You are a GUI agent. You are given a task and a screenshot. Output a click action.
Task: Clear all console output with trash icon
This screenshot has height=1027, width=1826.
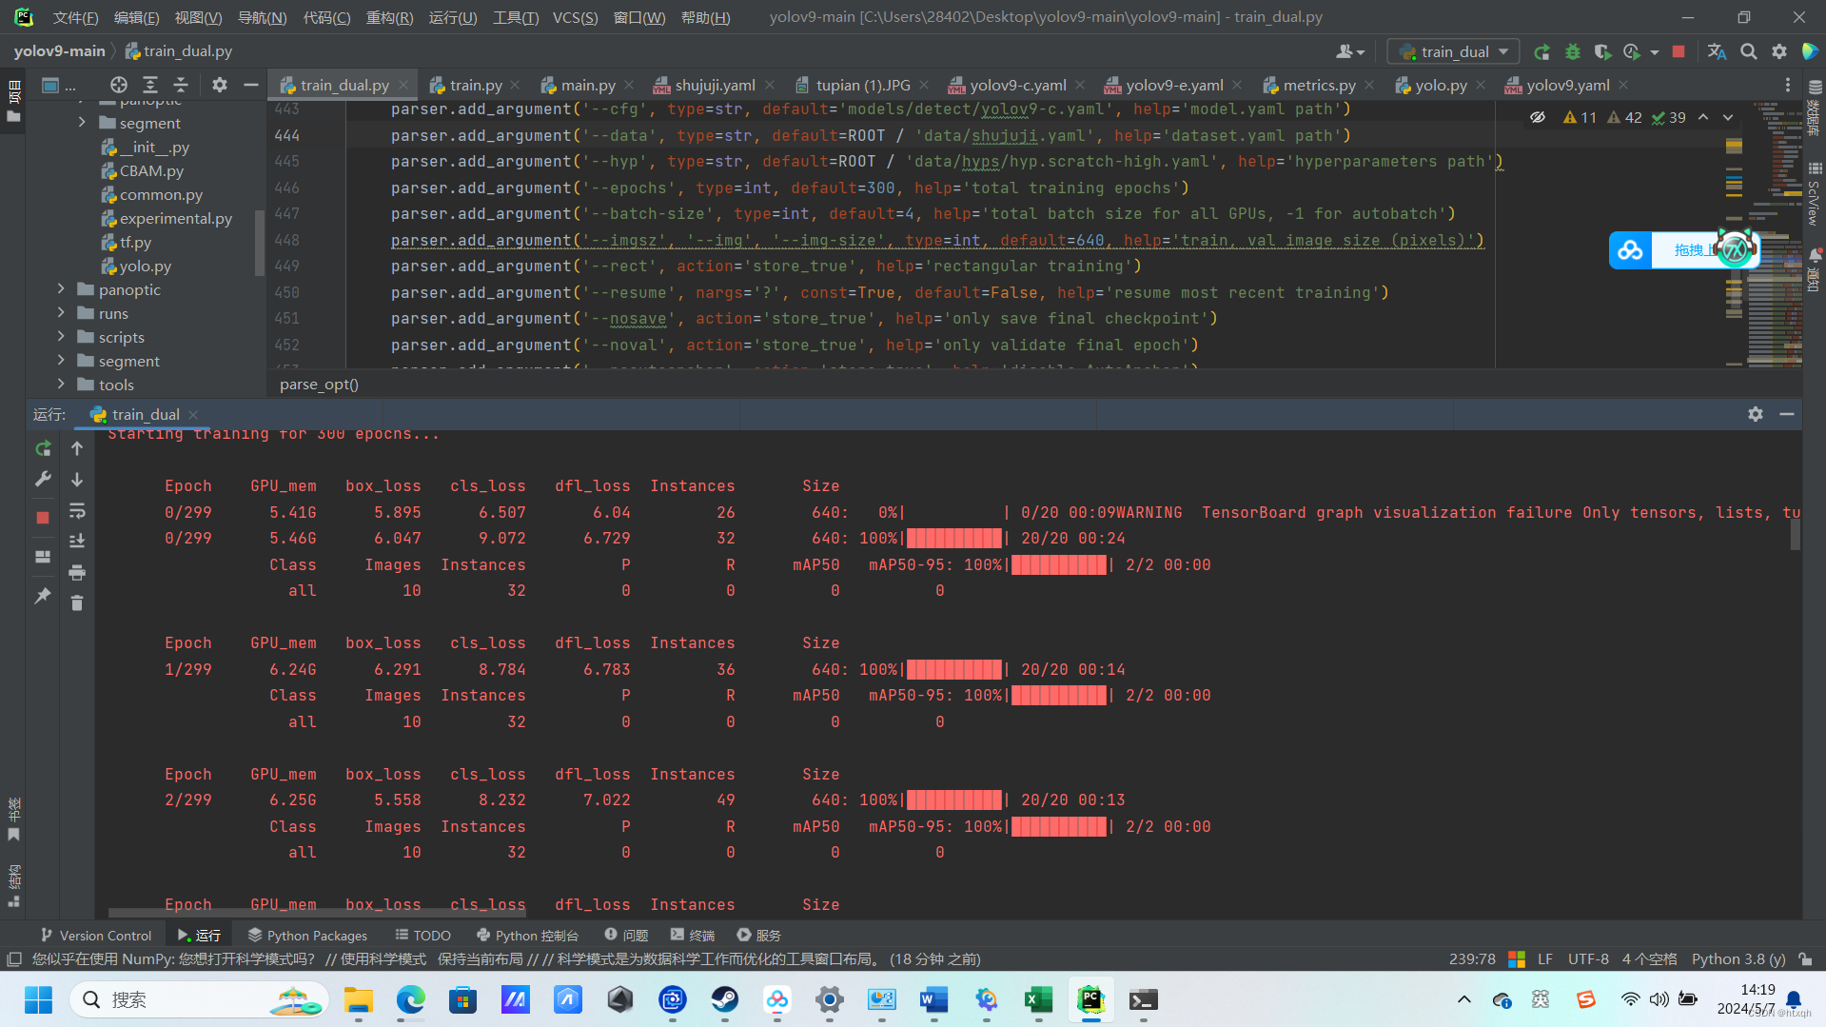tap(77, 602)
